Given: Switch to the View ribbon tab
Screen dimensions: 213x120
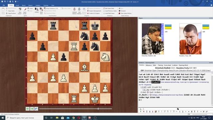Looking at the screenshot, I should click(53, 5).
